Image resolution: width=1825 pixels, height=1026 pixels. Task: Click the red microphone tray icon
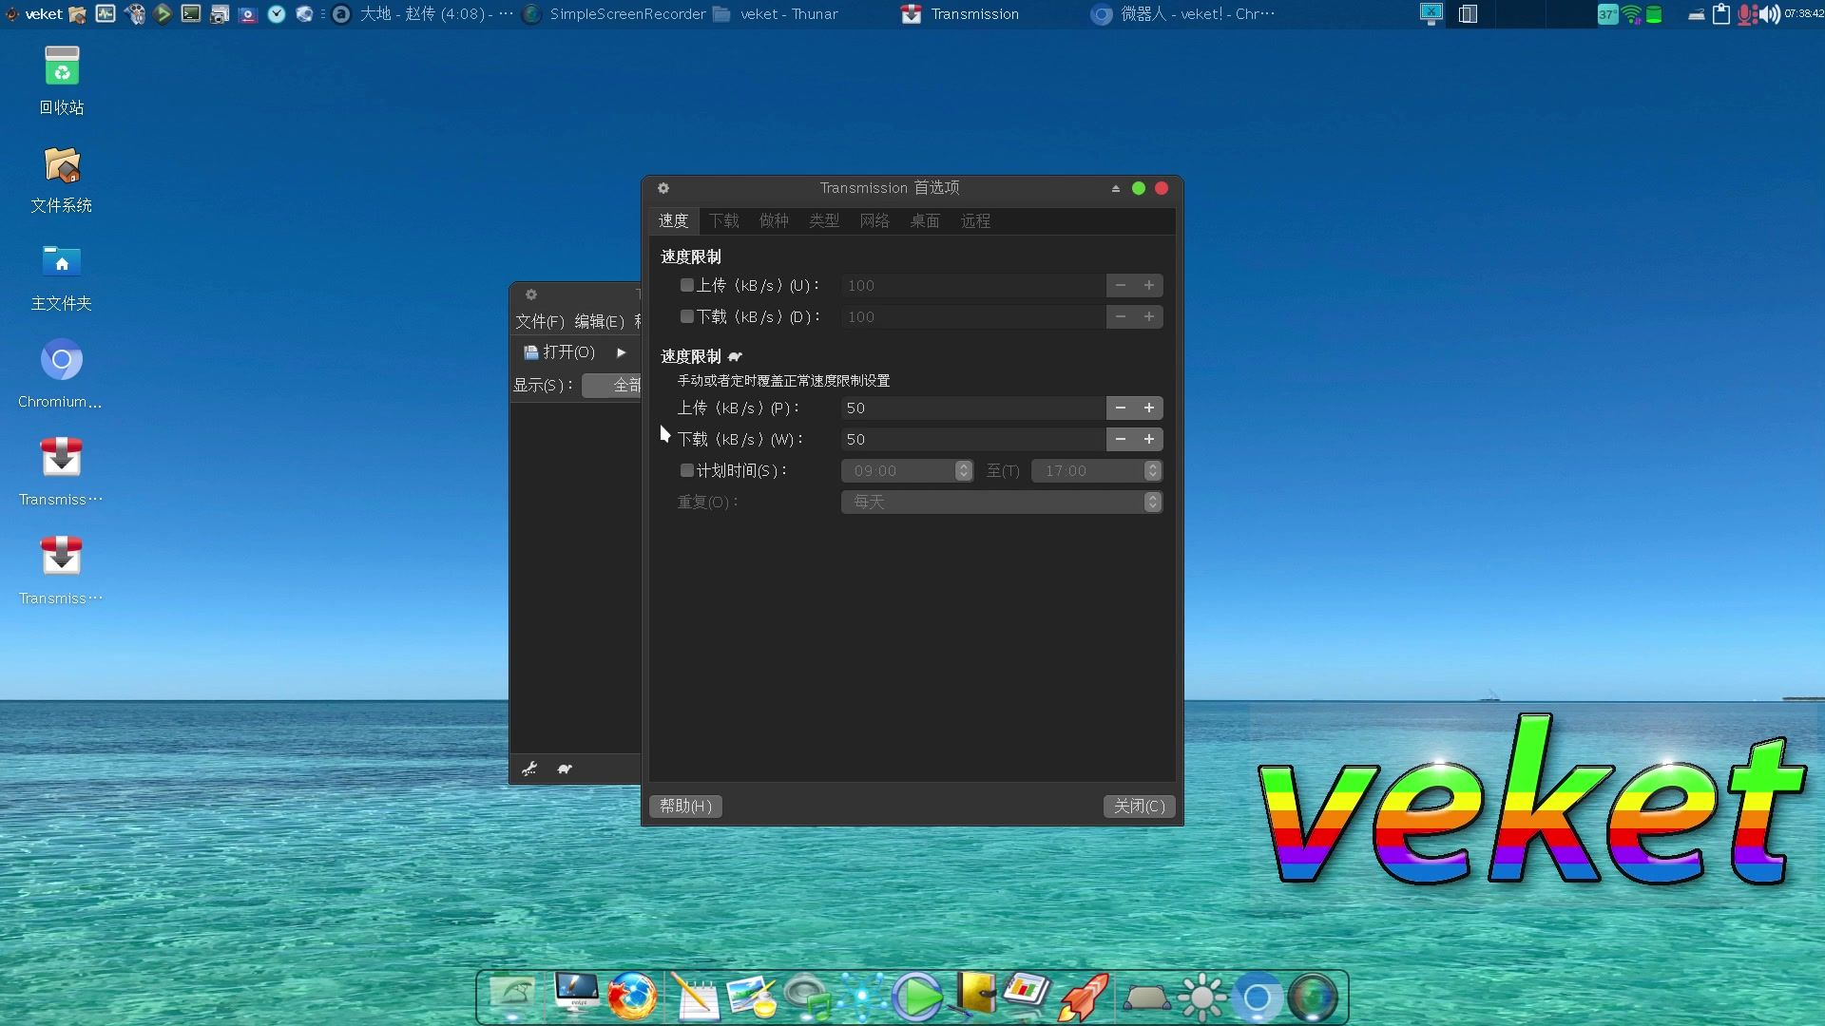point(1747,14)
